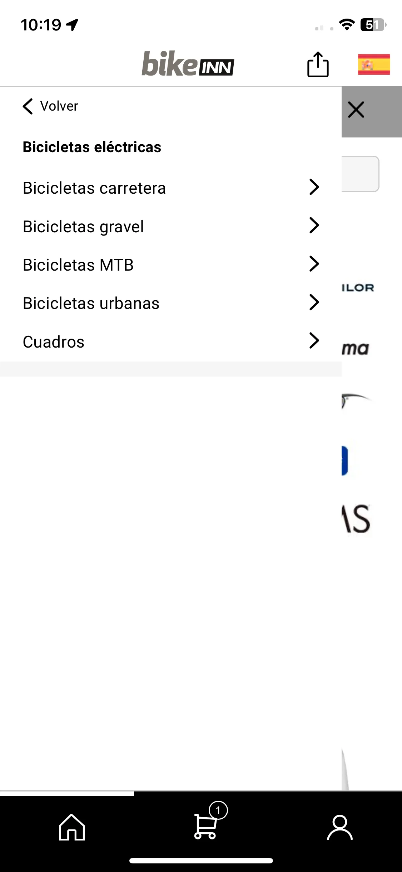Tap the back arrow beside Volver
The image size is (402, 872).
pyautogui.click(x=28, y=106)
